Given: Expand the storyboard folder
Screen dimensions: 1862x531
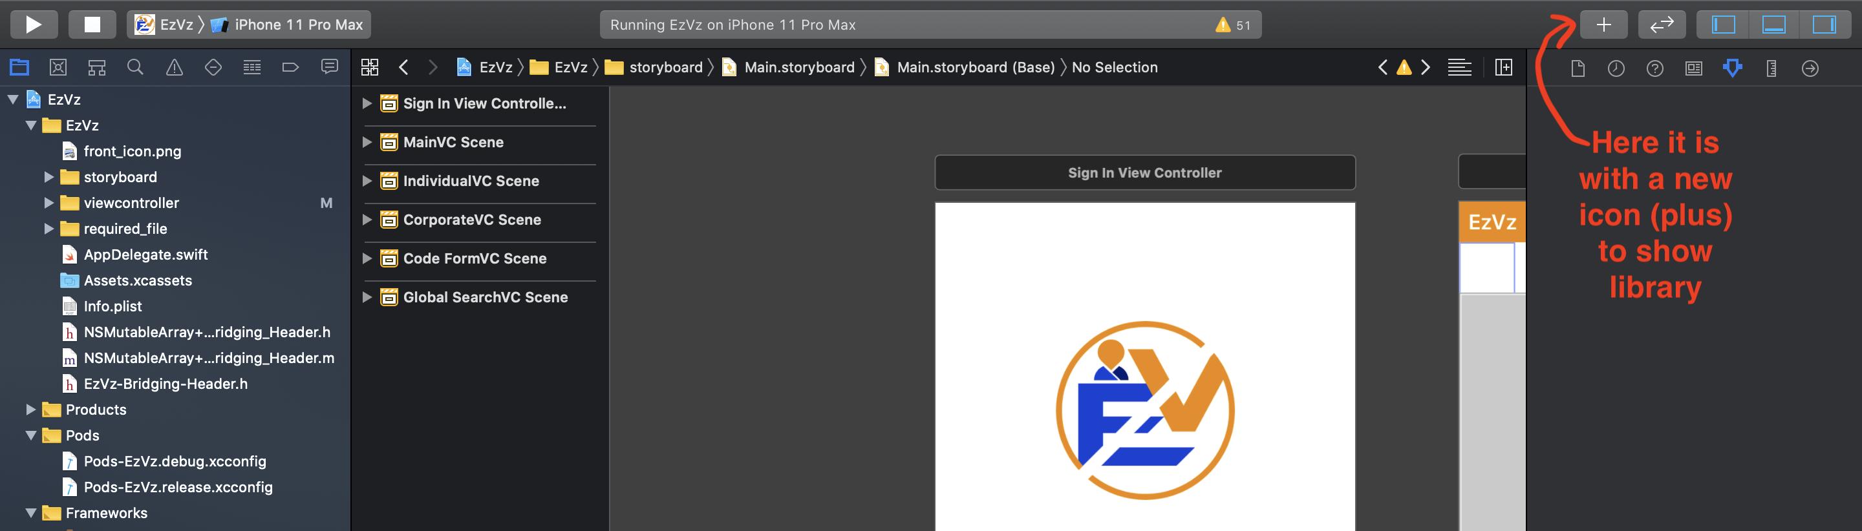Looking at the screenshot, I should (48, 177).
